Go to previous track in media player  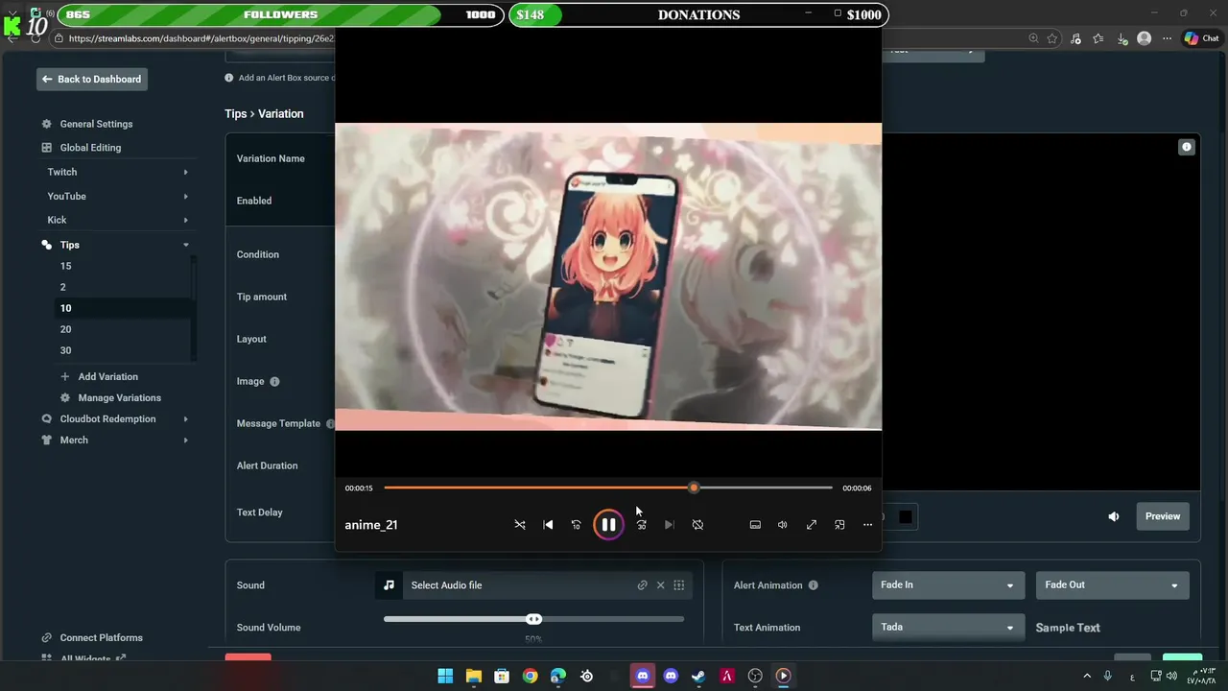pos(548,525)
